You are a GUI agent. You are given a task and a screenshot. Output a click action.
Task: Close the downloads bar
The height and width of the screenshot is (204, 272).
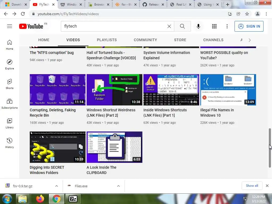coord(267,186)
